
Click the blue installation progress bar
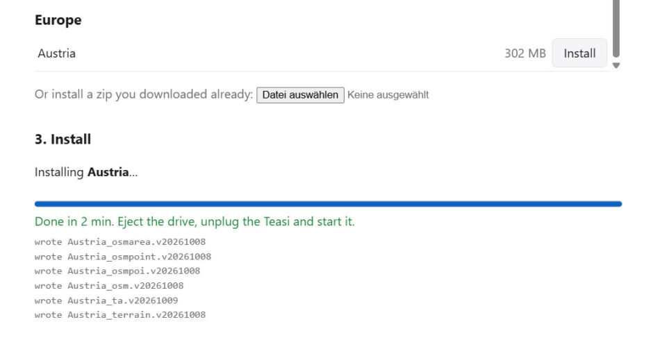pos(328,204)
